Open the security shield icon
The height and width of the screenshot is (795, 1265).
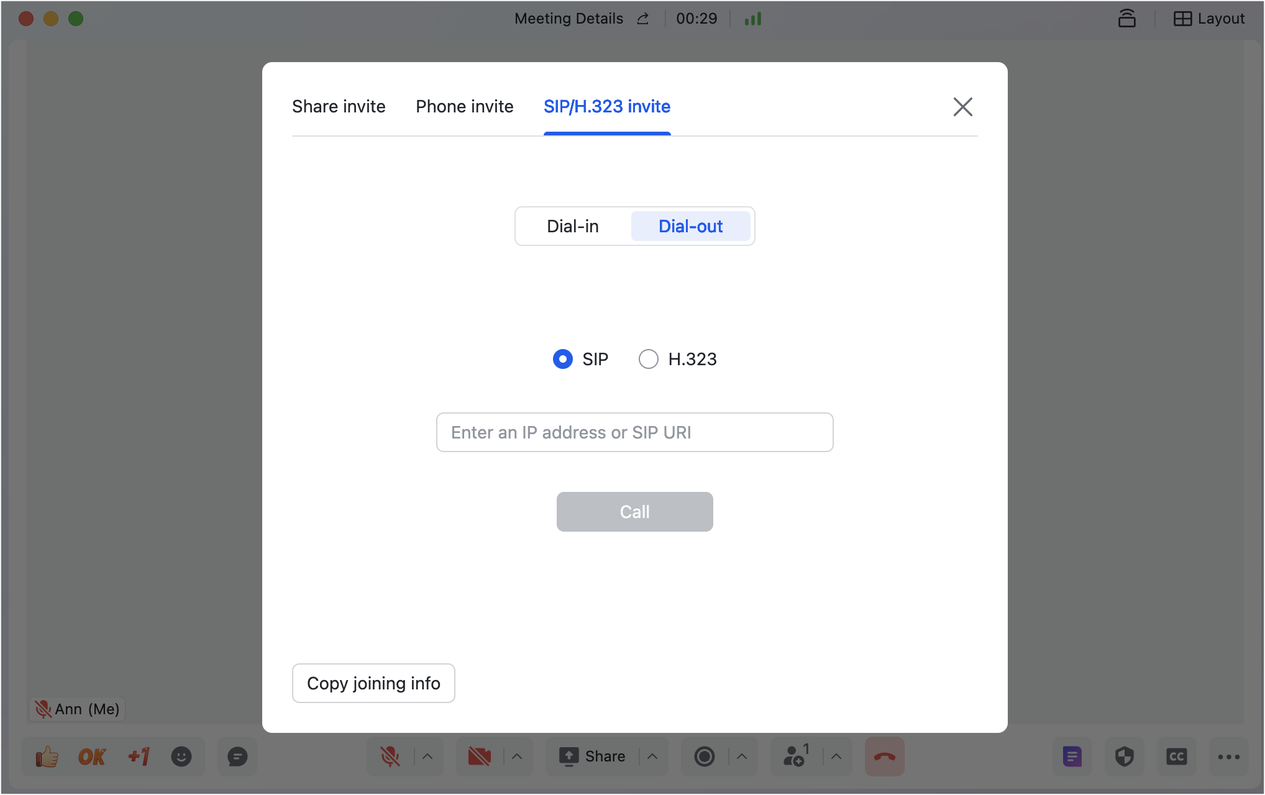1125,756
